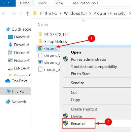
Task: Click the Network sidebar icon
Action: (8, 102)
